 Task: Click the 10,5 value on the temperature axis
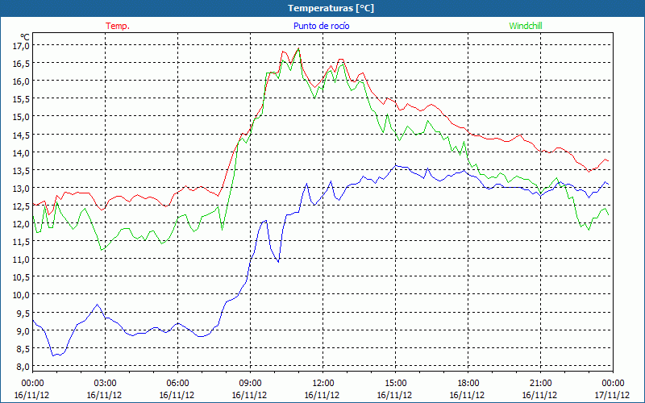21,277
